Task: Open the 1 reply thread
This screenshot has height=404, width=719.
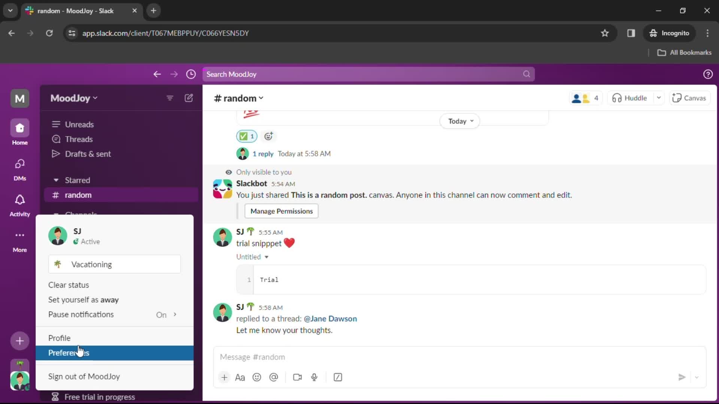Action: pos(263,154)
